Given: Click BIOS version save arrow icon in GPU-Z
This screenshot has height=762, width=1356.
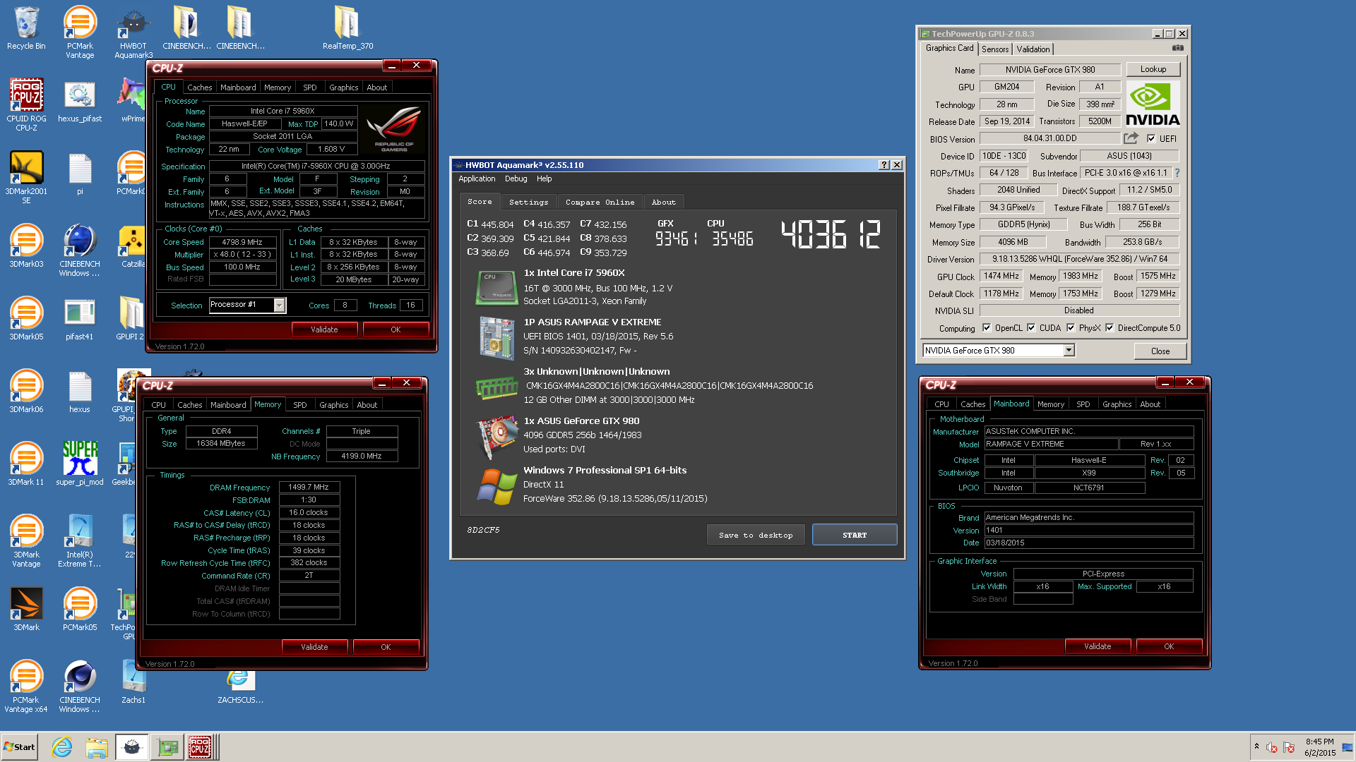Looking at the screenshot, I should point(1131,138).
